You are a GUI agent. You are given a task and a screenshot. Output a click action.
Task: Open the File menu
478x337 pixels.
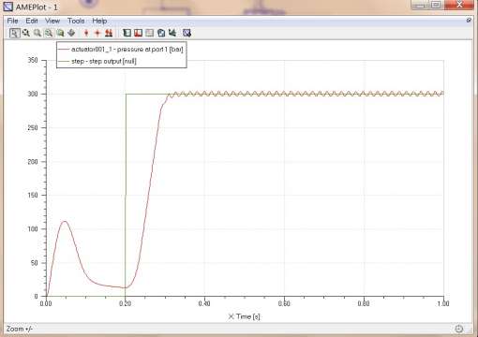click(x=12, y=21)
